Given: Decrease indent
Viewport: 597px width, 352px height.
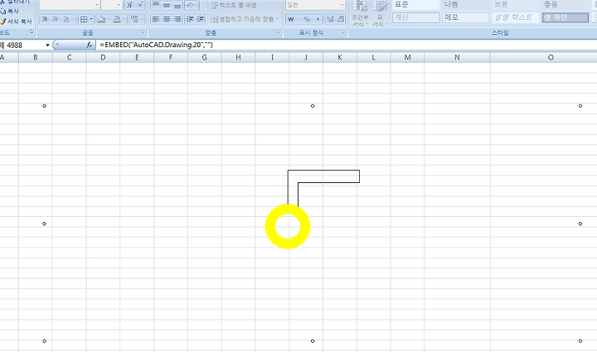Looking at the screenshot, I should click(190, 19).
